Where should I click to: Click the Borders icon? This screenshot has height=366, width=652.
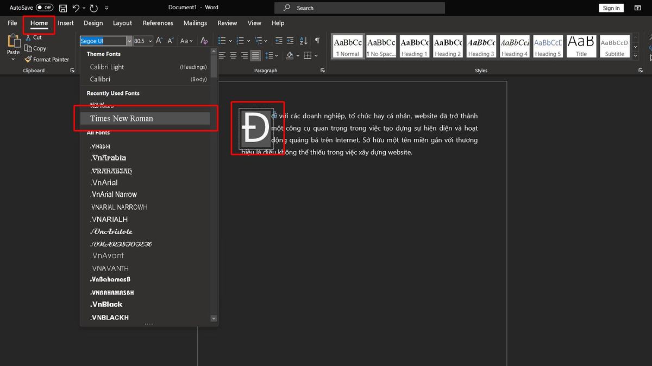(x=308, y=55)
